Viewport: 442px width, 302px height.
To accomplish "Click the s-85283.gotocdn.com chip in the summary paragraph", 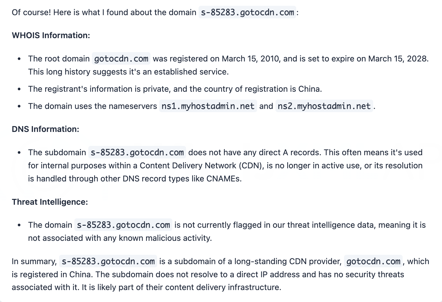I will (108, 261).
